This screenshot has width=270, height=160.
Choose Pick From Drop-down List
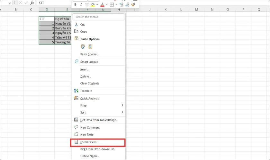(98, 149)
